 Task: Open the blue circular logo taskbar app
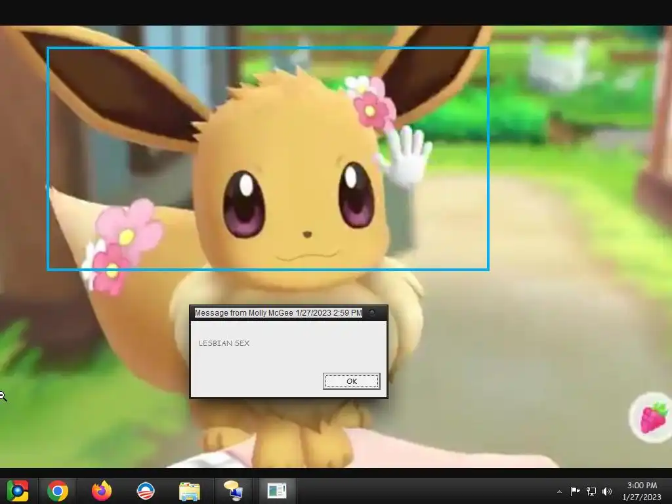pos(145,491)
